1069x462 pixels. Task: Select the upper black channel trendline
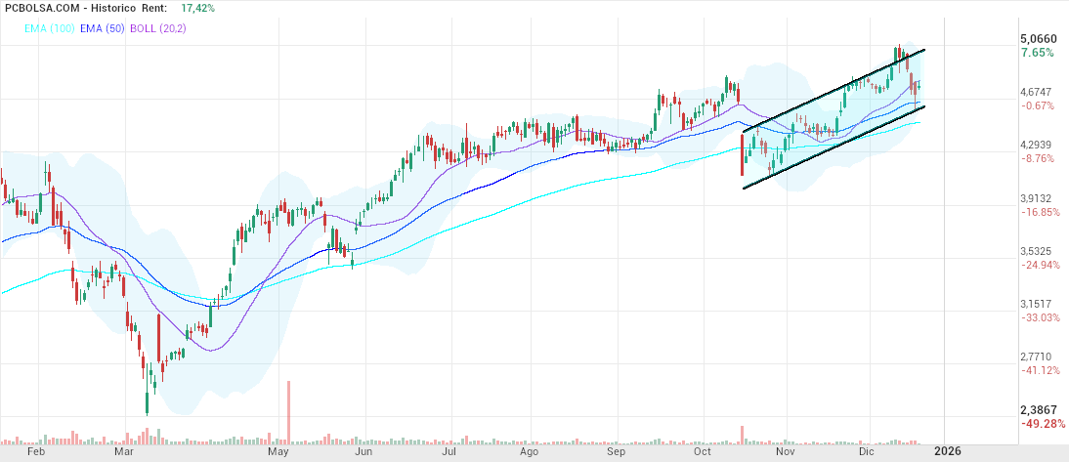click(834, 89)
